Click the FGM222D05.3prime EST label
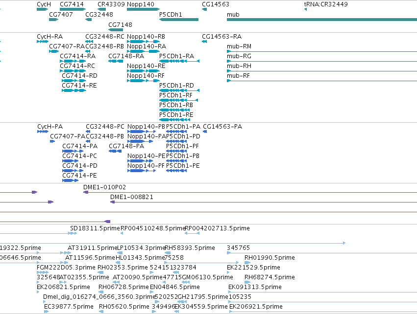 pyautogui.click(x=66, y=268)
